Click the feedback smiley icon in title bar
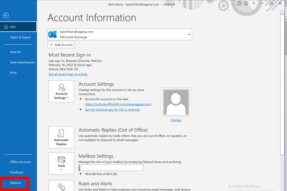The height and width of the screenshot is (191, 287). (x=239, y=4)
